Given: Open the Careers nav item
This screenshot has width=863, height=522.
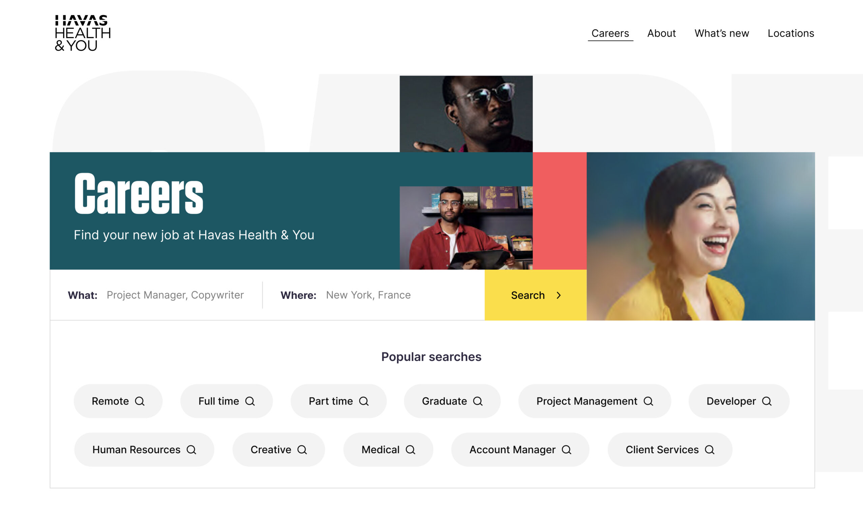Looking at the screenshot, I should [x=610, y=33].
